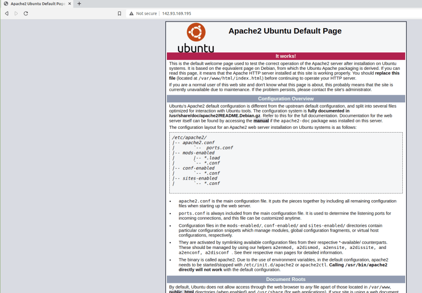Viewport: 422px width, 293px height.
Task: Click the browser forward arrow
Action: [16, 13]
